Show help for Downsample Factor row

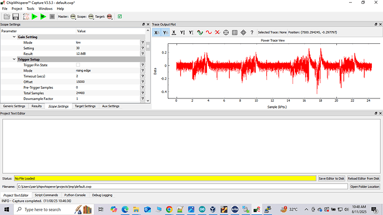pyautogui.click(x=143, y=98)
